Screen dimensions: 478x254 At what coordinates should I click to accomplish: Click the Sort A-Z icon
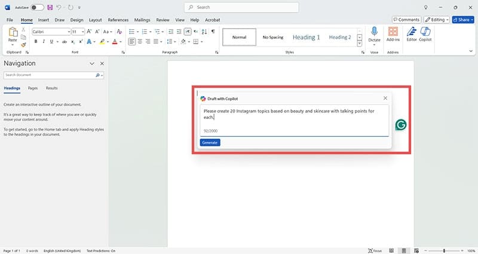click(x=204, y=32)
